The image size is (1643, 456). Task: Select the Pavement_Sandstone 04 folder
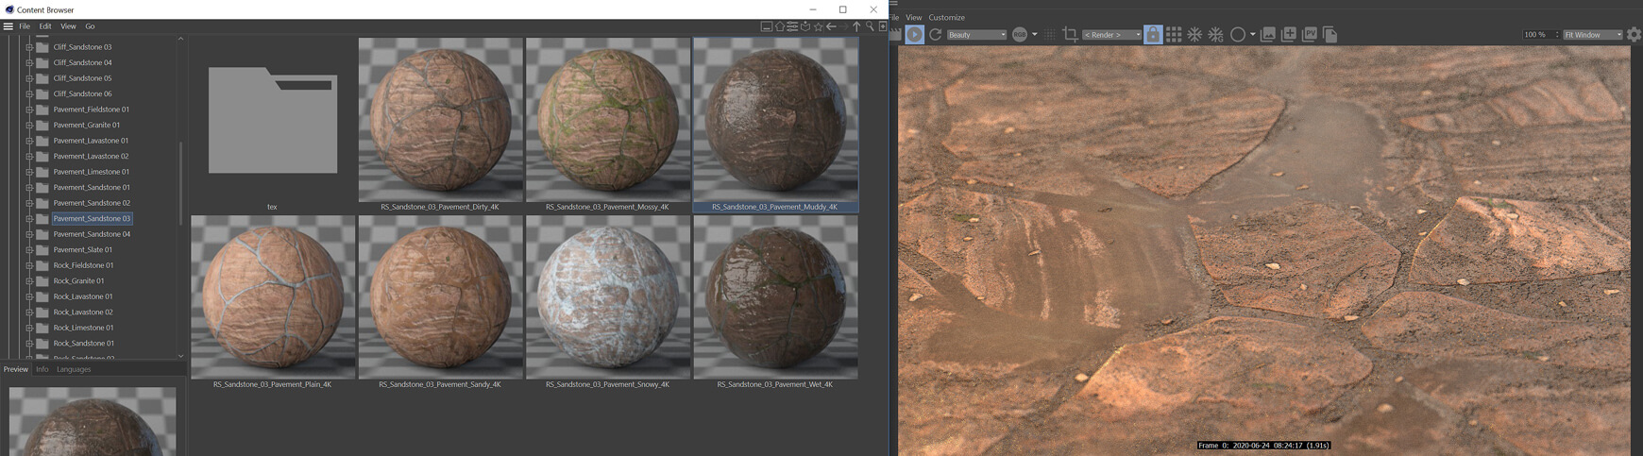92,234
